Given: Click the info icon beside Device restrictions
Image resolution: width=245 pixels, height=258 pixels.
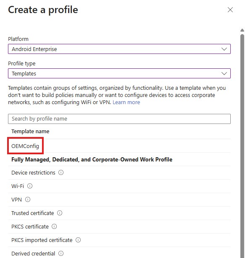Looking at the screenshot, I should click(61, 172).
